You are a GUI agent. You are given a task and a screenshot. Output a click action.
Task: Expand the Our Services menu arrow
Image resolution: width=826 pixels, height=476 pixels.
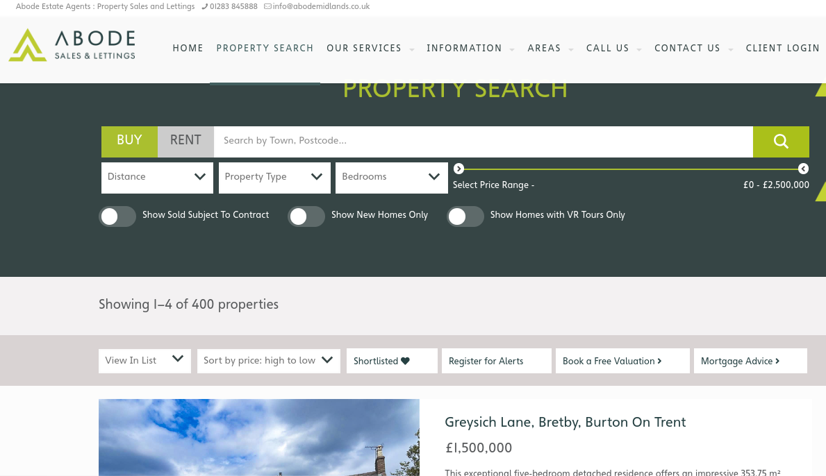pos(411,49)
